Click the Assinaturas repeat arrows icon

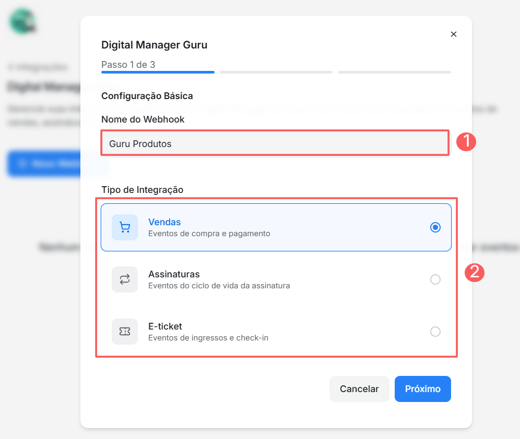pyautogui.click(x=125, y=279)
